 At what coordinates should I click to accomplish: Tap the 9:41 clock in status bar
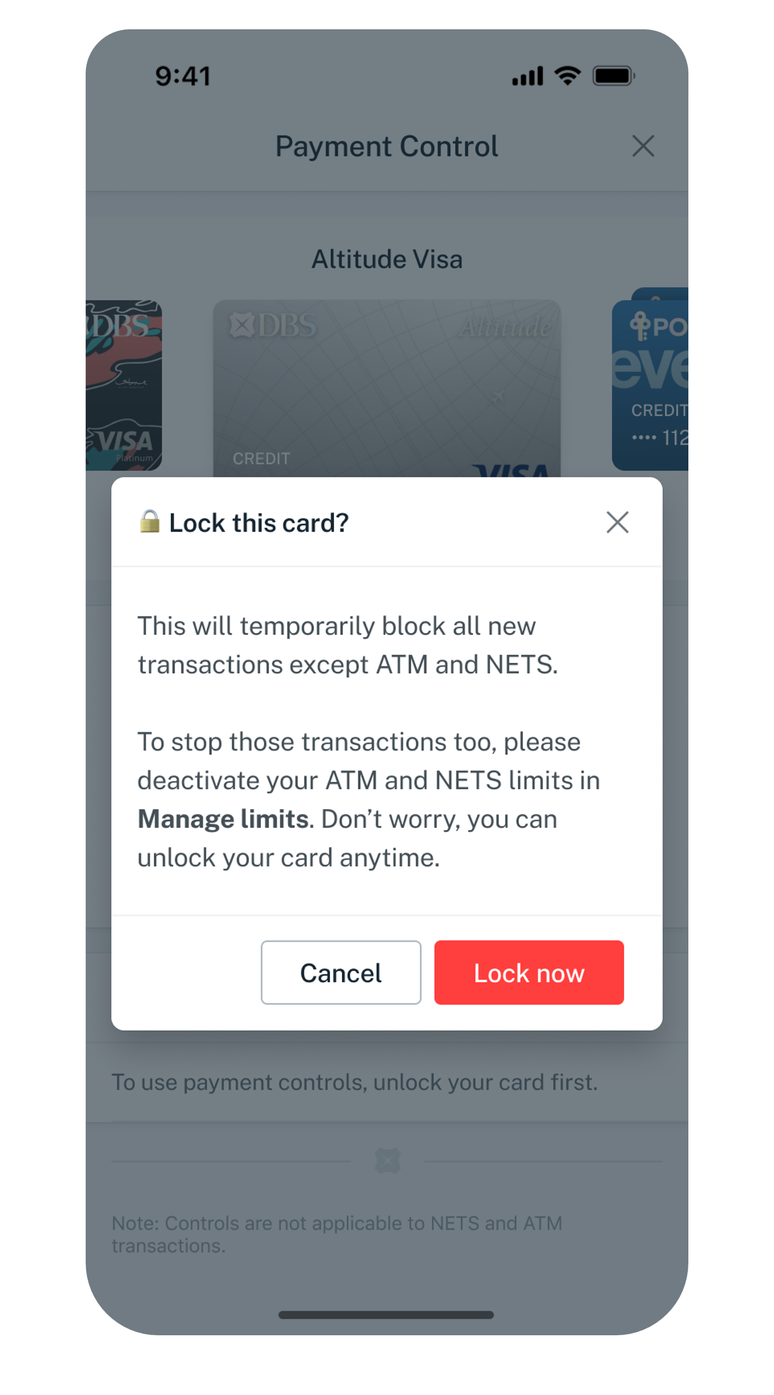tap(183, 76)
